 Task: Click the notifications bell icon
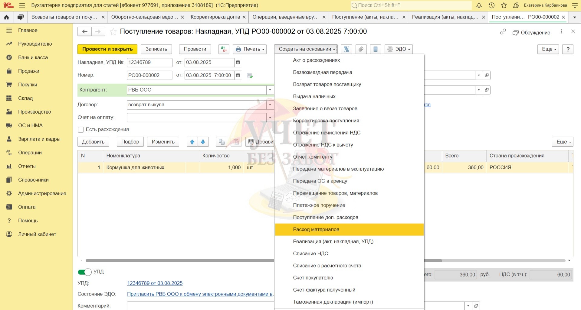(479, 5)
